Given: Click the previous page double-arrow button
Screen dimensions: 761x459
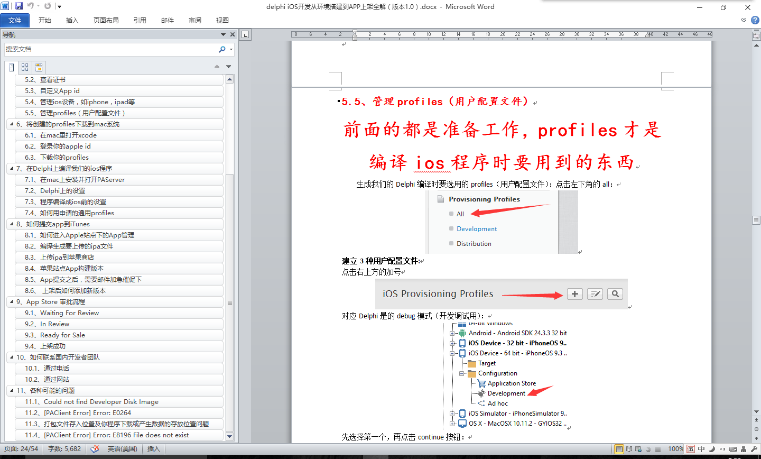Looking at the screenshot, I should [756, 420].
